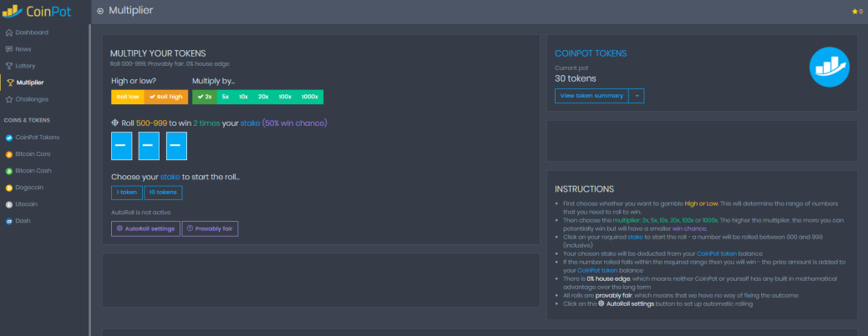Click the round CoinPot tokens logo
This screenshot has width=868, height=336.
tap(830, 67)
